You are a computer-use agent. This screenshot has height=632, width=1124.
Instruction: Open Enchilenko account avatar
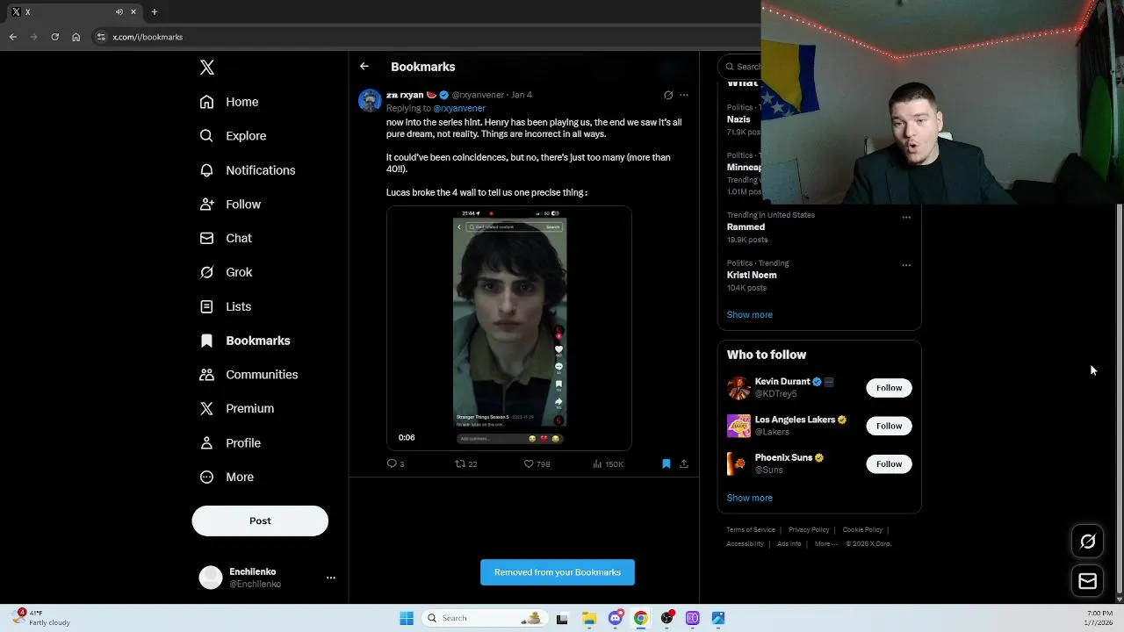[x=211, y=578]
